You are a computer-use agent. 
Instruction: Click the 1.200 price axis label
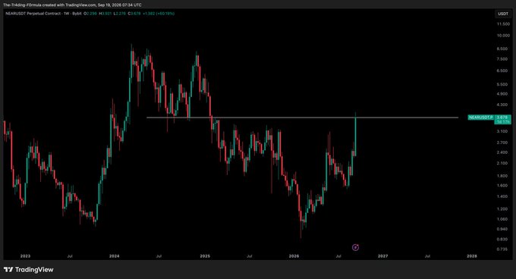(x=502, y=209)
